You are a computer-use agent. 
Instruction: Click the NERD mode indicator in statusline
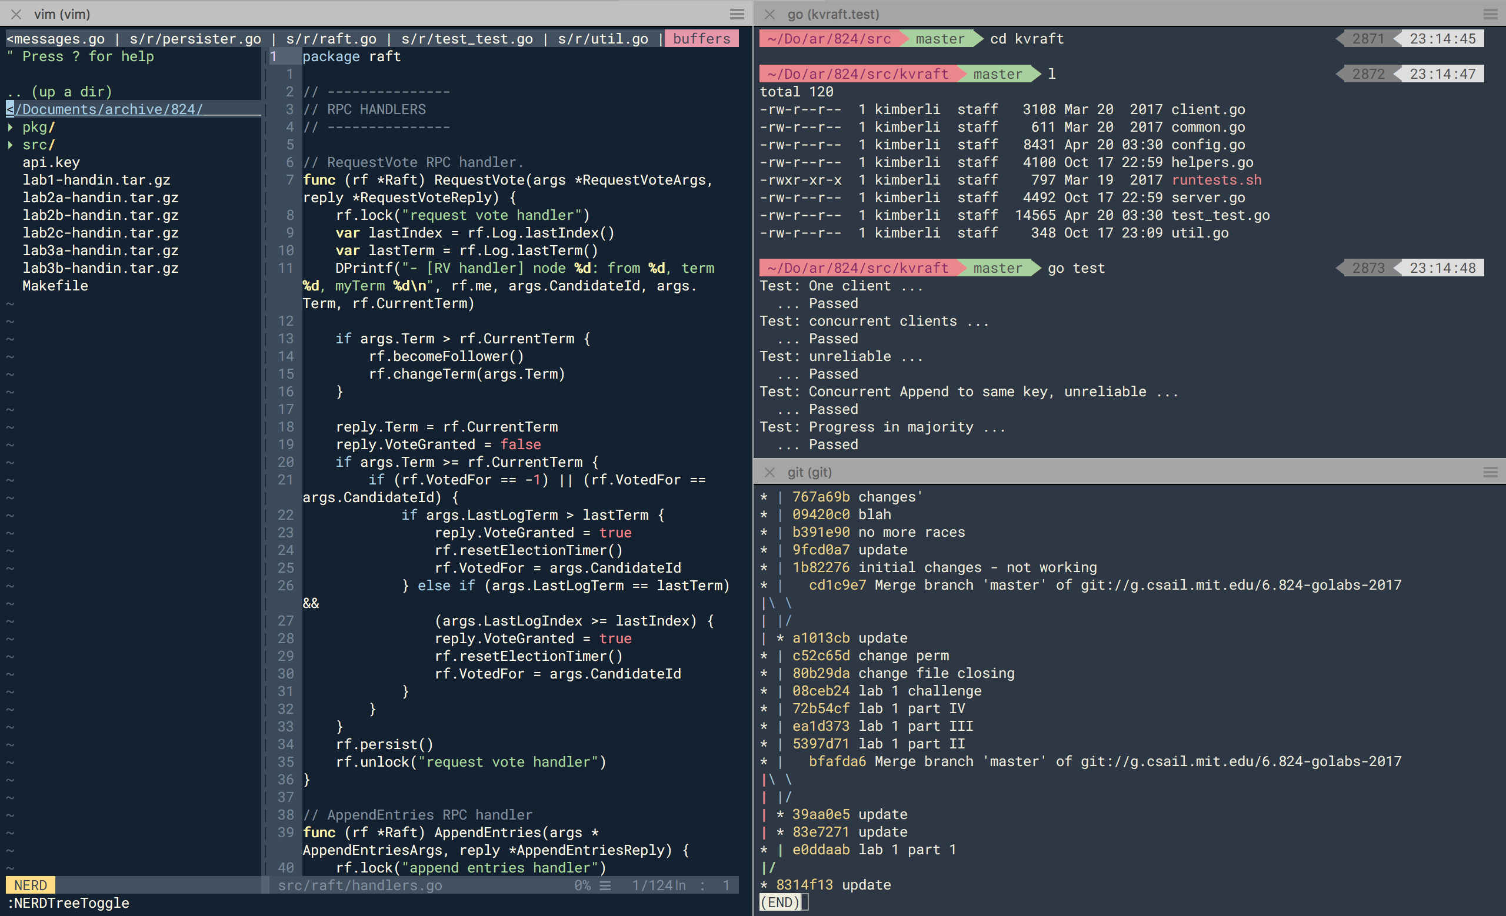click(x=31, y=885)
